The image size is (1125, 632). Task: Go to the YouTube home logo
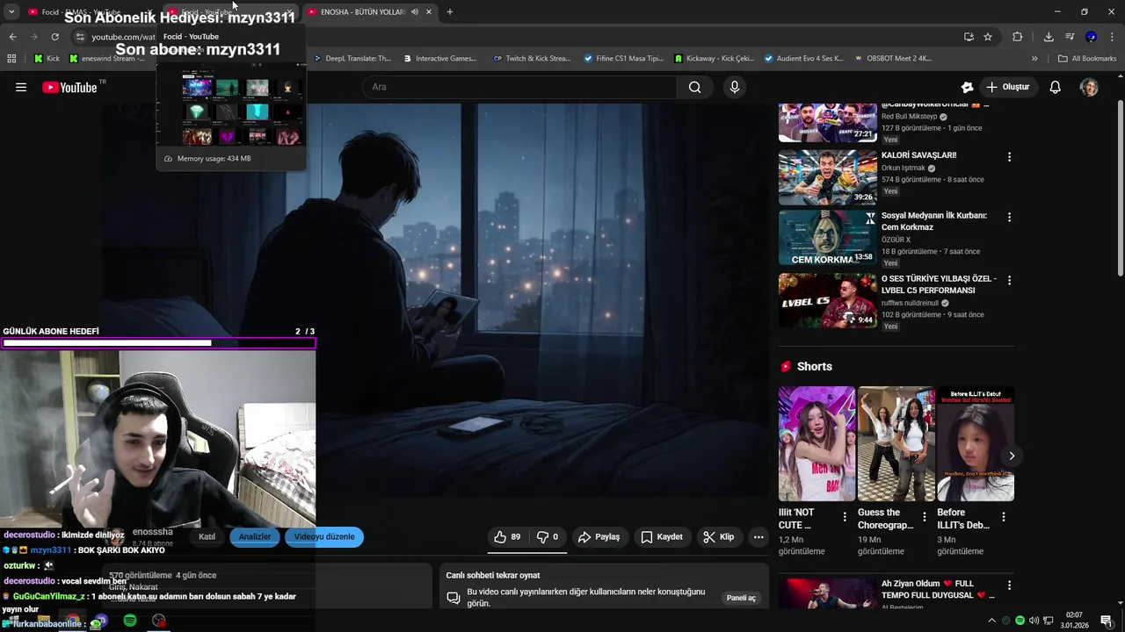69,87
